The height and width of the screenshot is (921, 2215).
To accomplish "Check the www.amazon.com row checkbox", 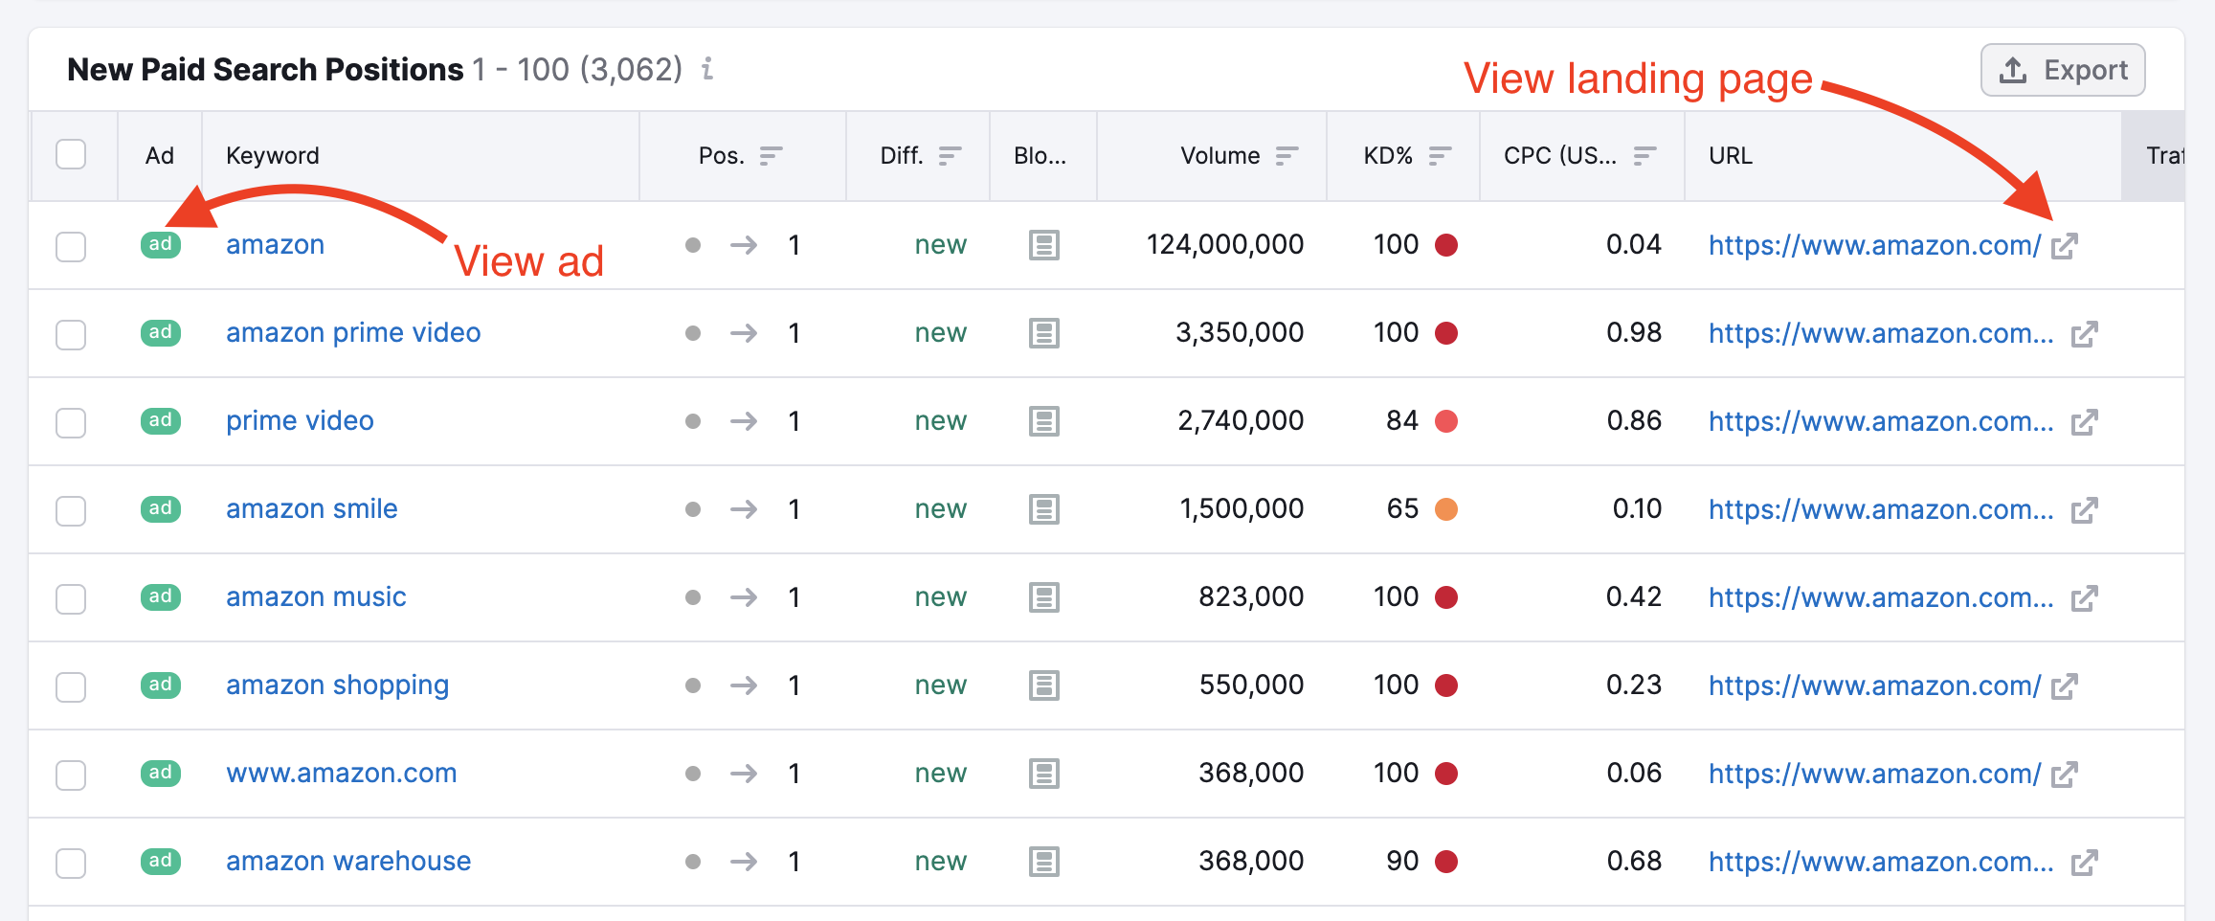I will (71, 775).
